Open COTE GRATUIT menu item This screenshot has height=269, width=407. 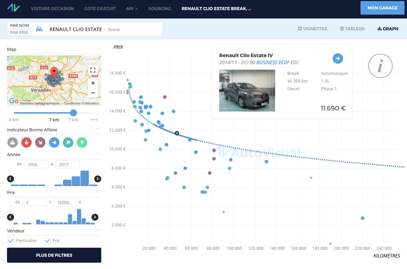click(x=100, y=8)
